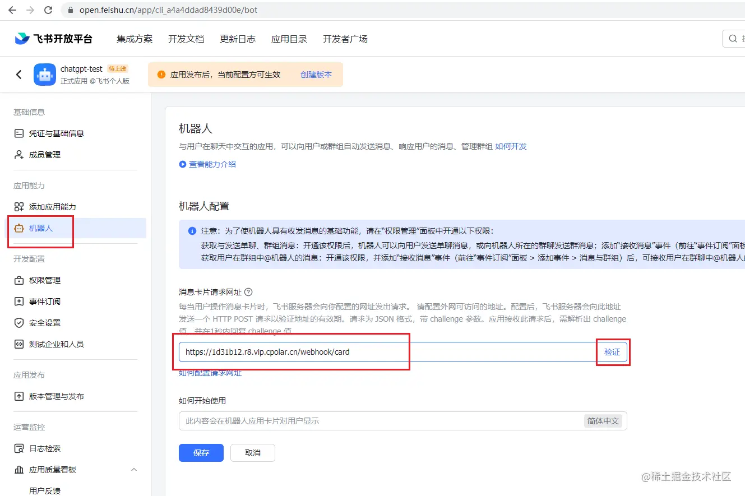
Task: Open 开发文档 in top navigation
Action: pyautogui.click(x=186, y=39)
